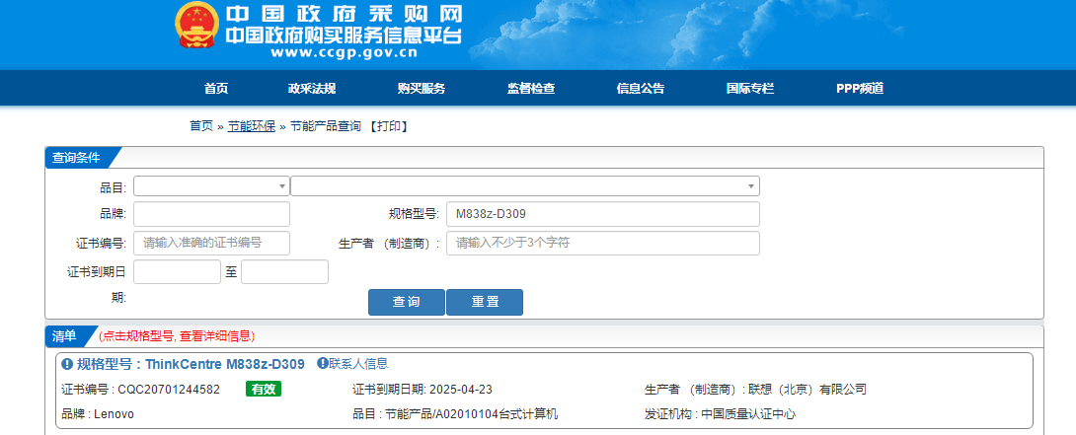Expand the wide second 品目 dropdown

point(525,186)
